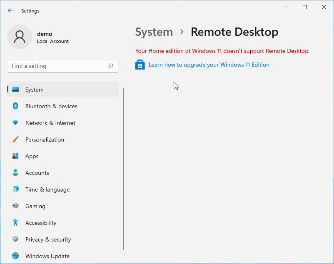Click the Microsoft Store bag icon
This screenshot has width=334, height=264.
click(x=140, y=65)
